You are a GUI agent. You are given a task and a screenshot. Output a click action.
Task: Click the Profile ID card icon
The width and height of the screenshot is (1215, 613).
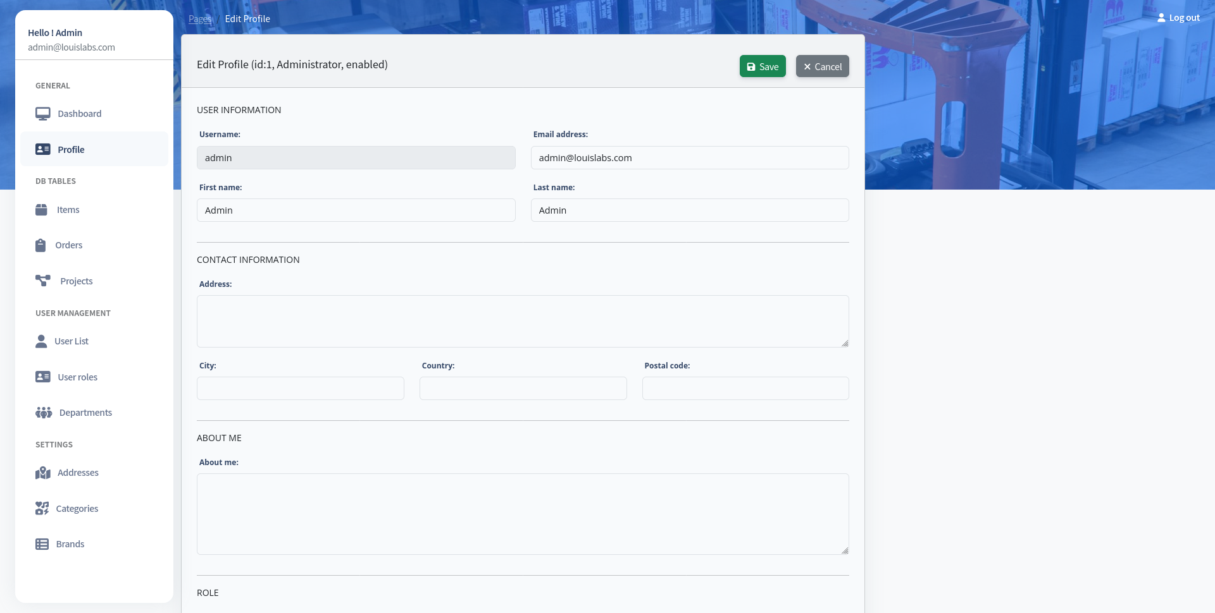43,149
